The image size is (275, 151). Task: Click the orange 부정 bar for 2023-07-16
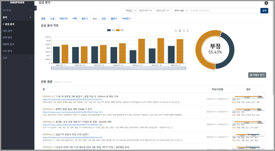[x=161, y=51]
